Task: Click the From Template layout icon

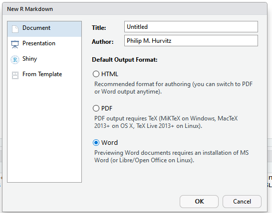Action: [x=15, y=75]
